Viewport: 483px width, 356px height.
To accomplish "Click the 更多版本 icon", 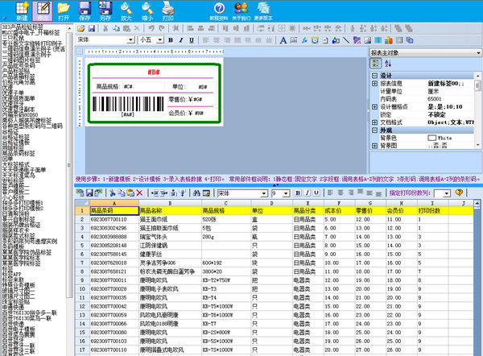I will [x=262, y=10].
